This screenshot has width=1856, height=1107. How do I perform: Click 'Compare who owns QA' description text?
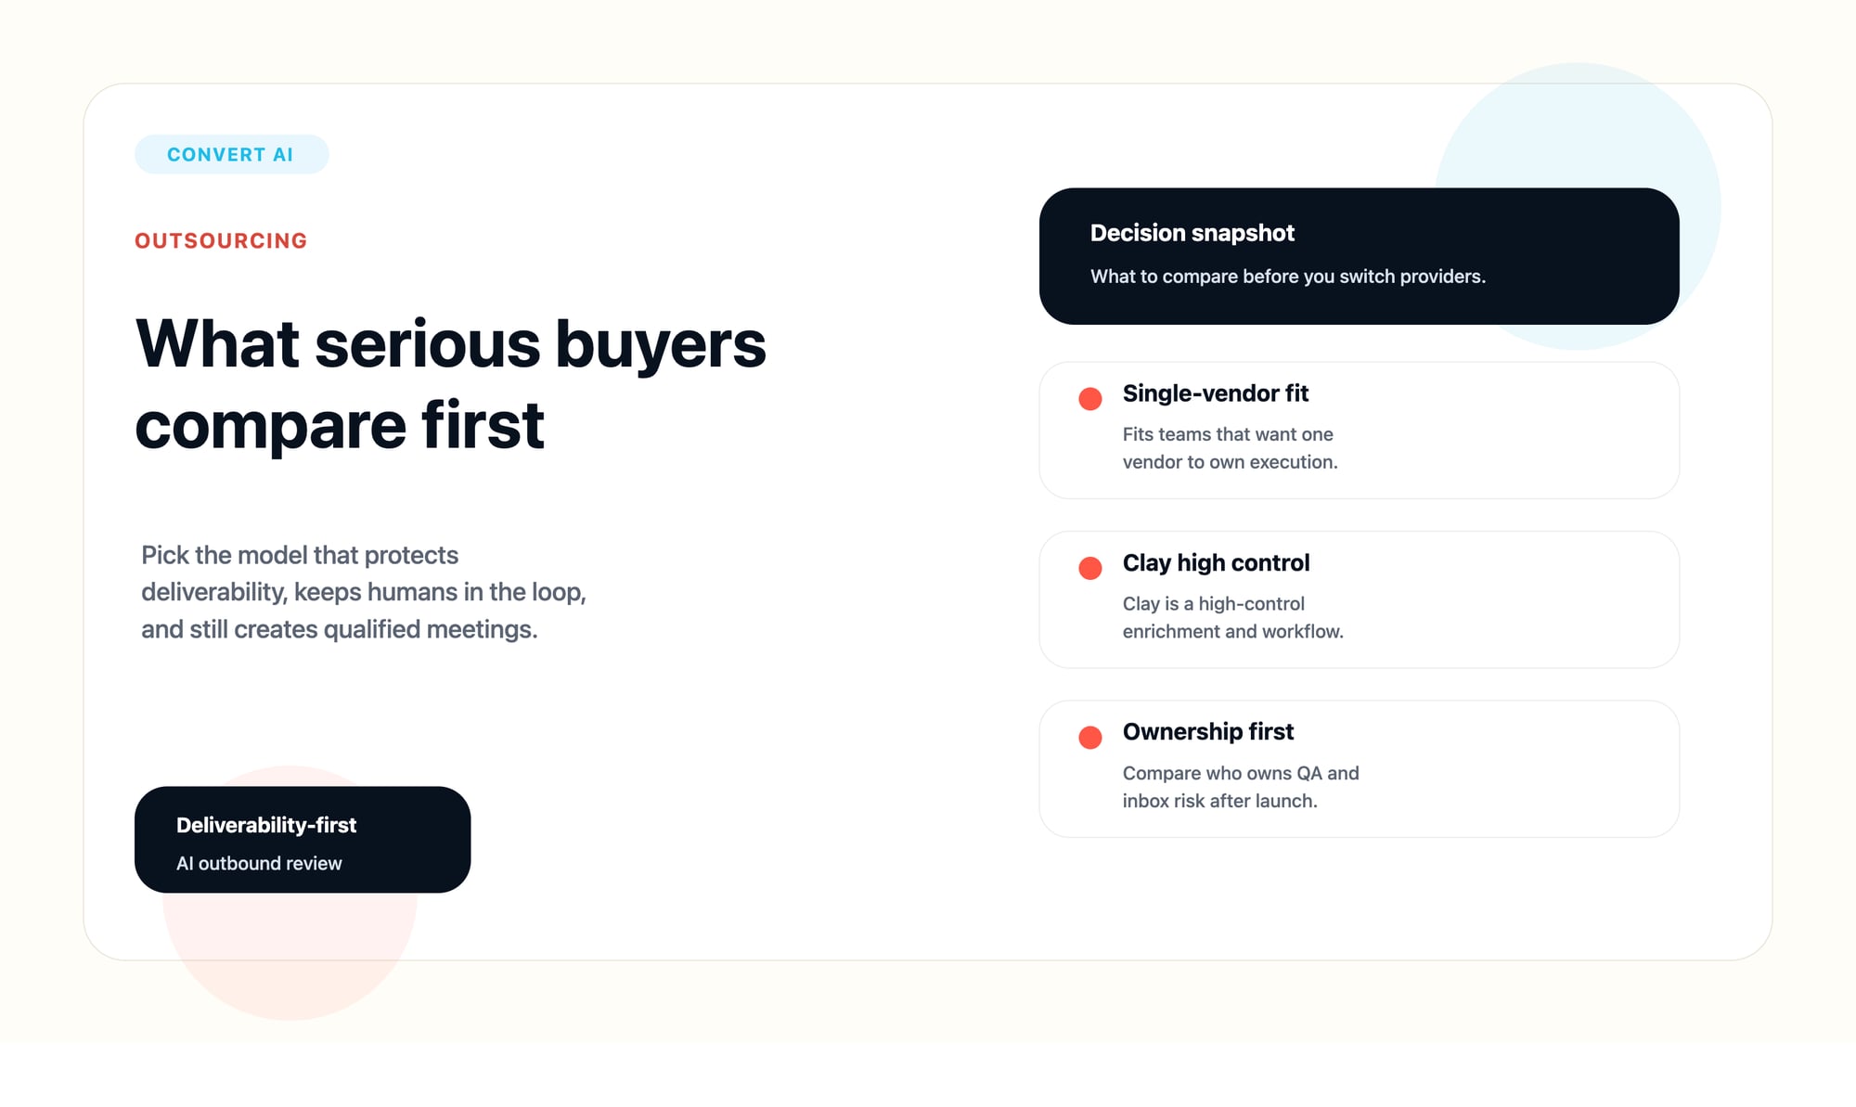pos(1240,787)
